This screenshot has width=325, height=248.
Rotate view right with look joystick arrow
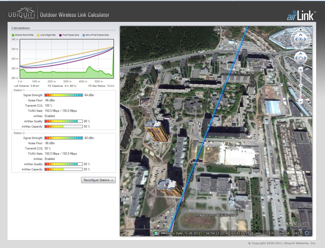tap(305, 39)
